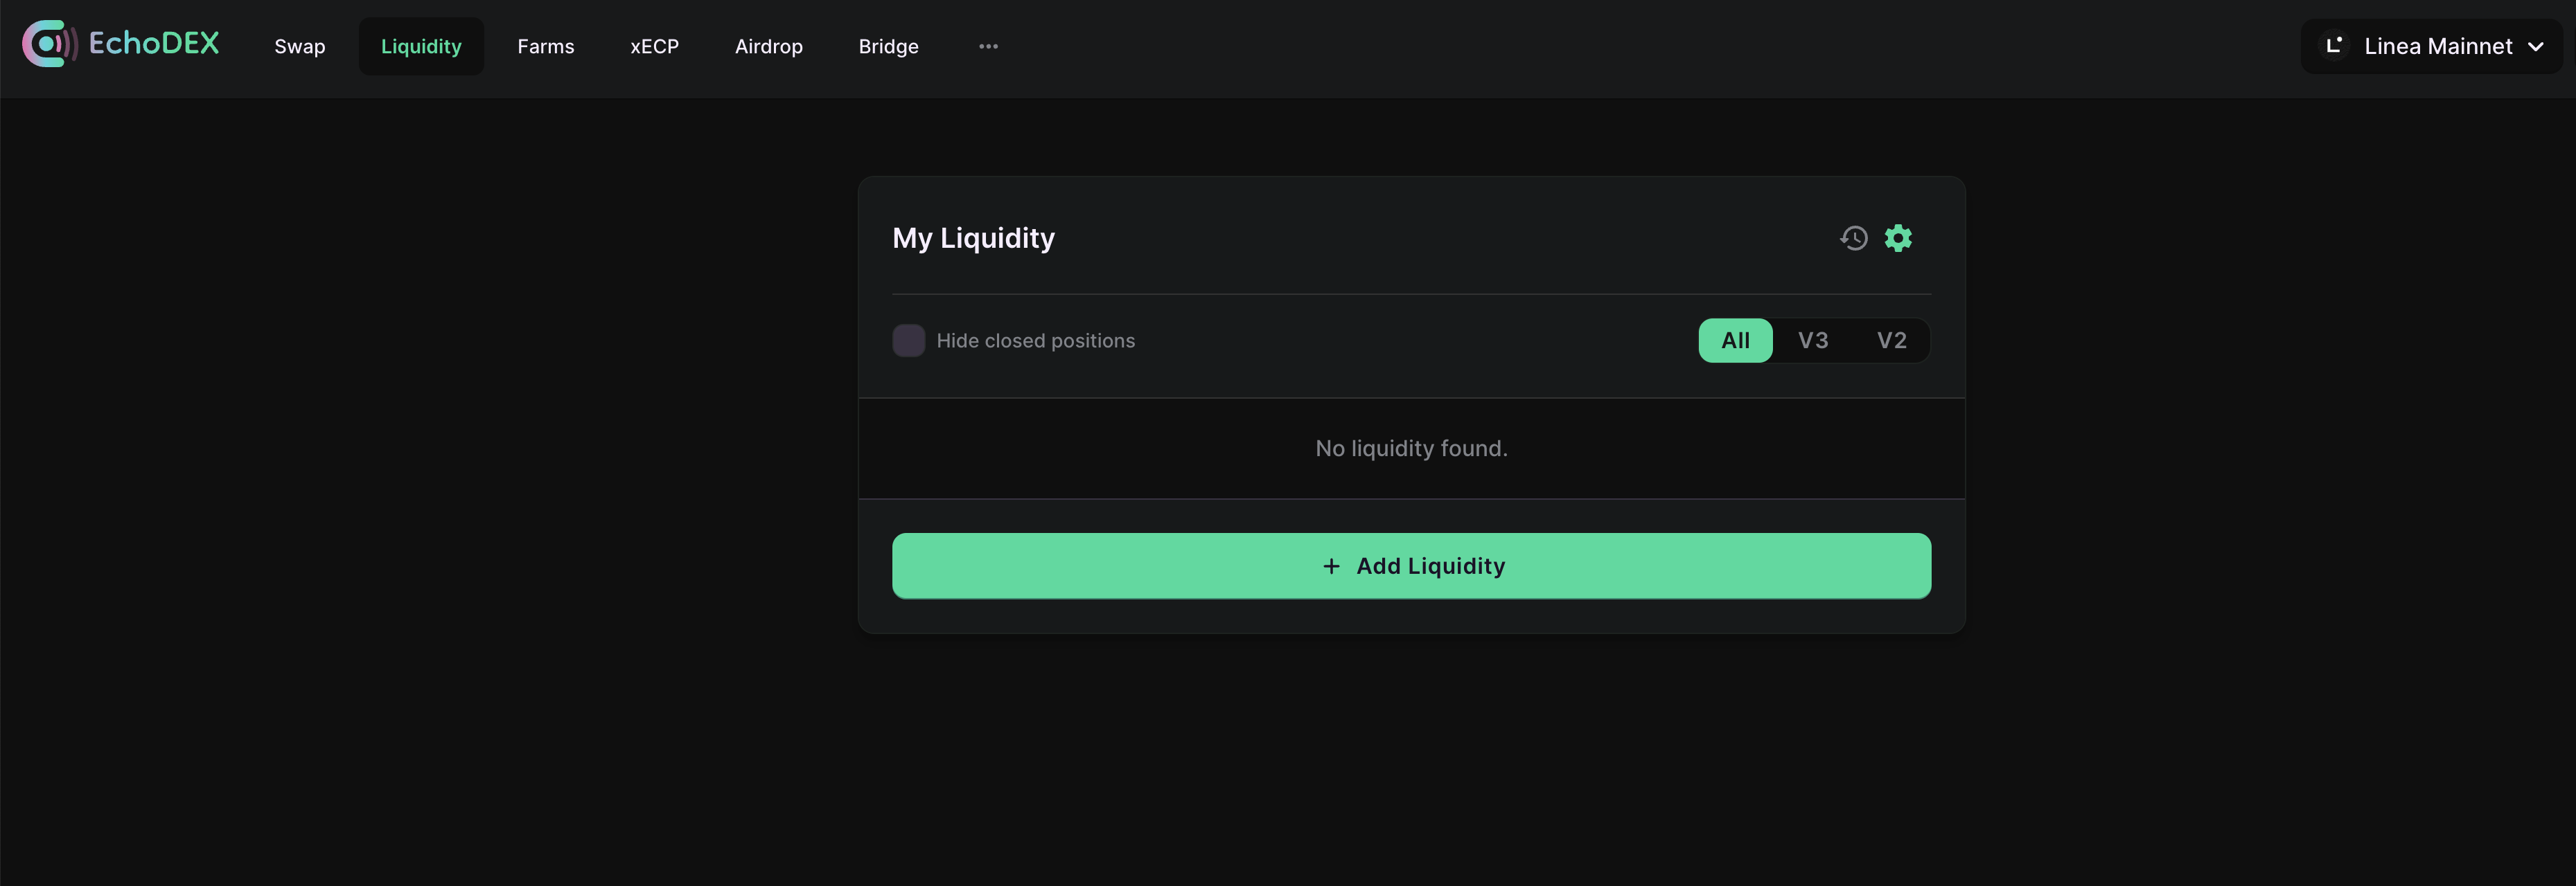Tick the Hide closed positions checkbox
The width and height of the screenshot is (2576, 886).
click(908, 341)
